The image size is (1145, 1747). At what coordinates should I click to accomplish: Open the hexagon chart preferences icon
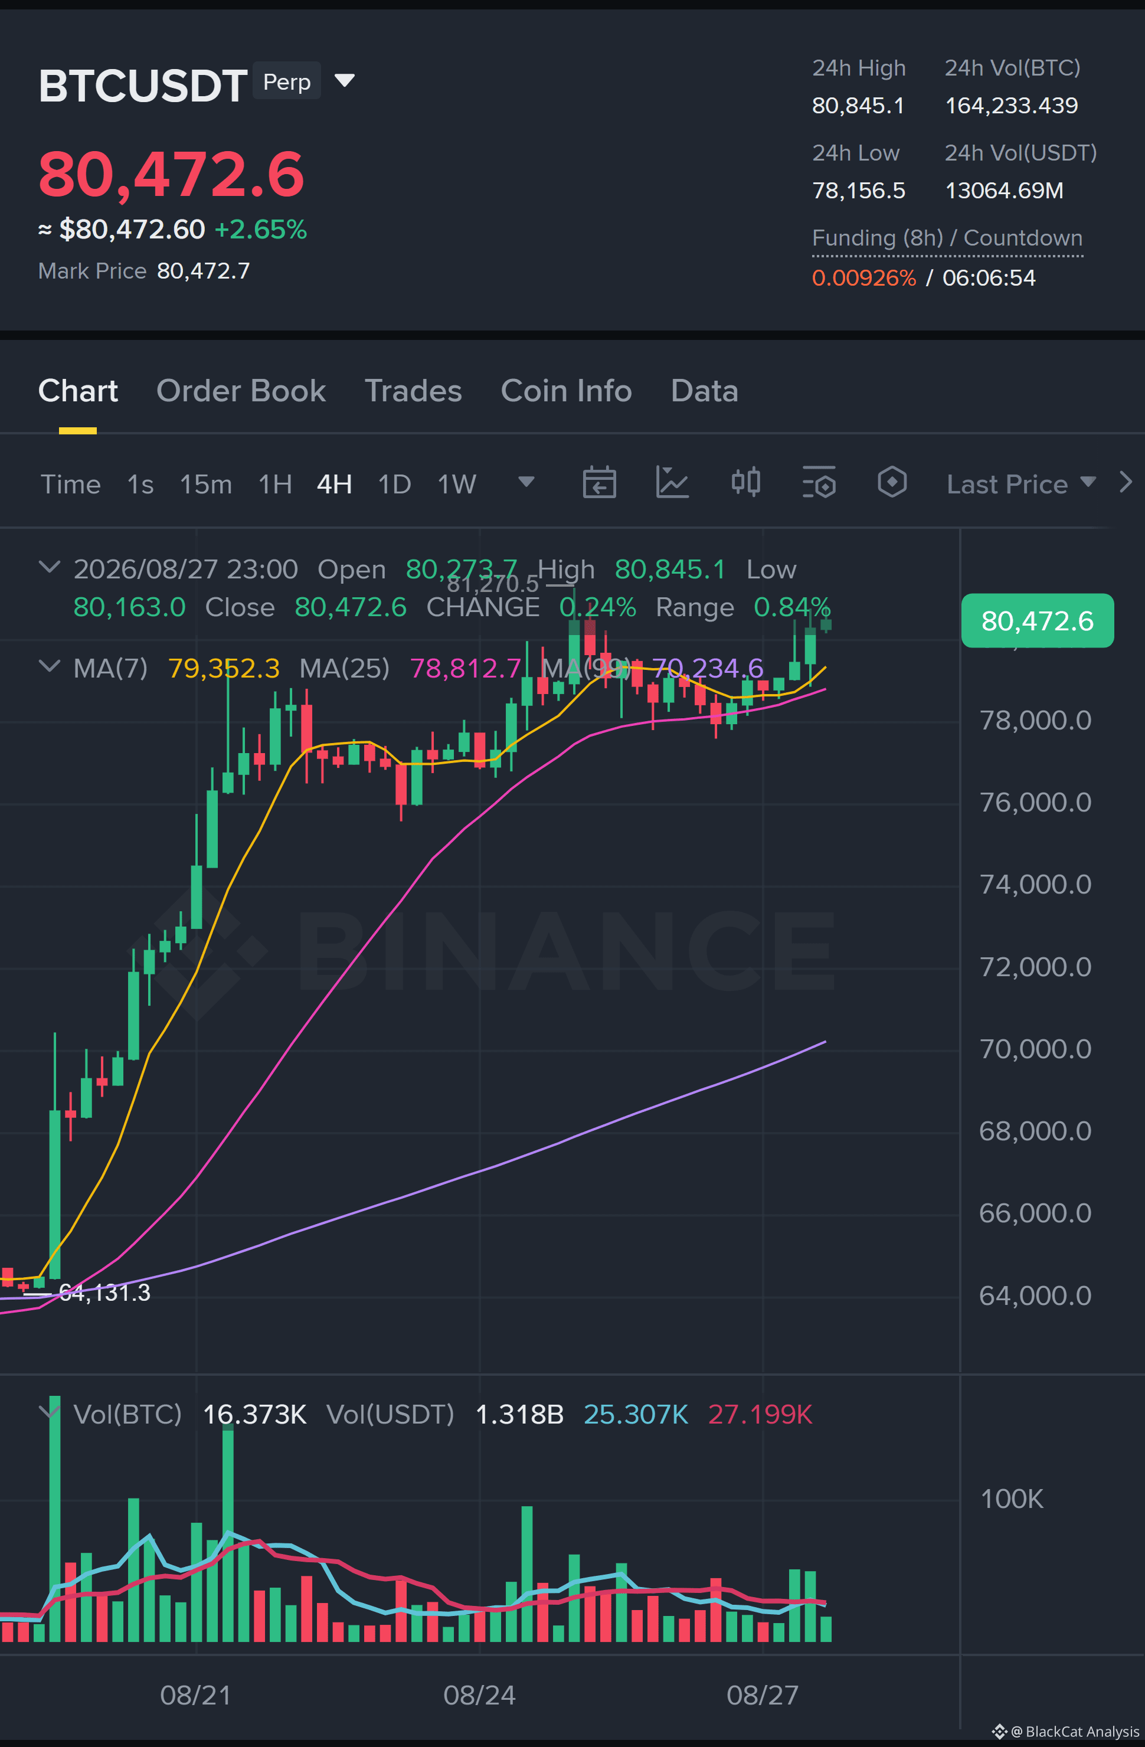892,483
